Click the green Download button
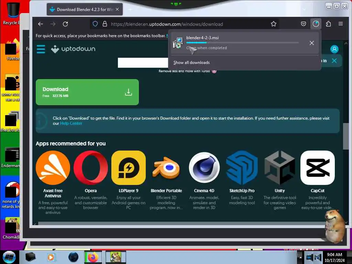The image size is (352, 264). [x=87, y=92]
